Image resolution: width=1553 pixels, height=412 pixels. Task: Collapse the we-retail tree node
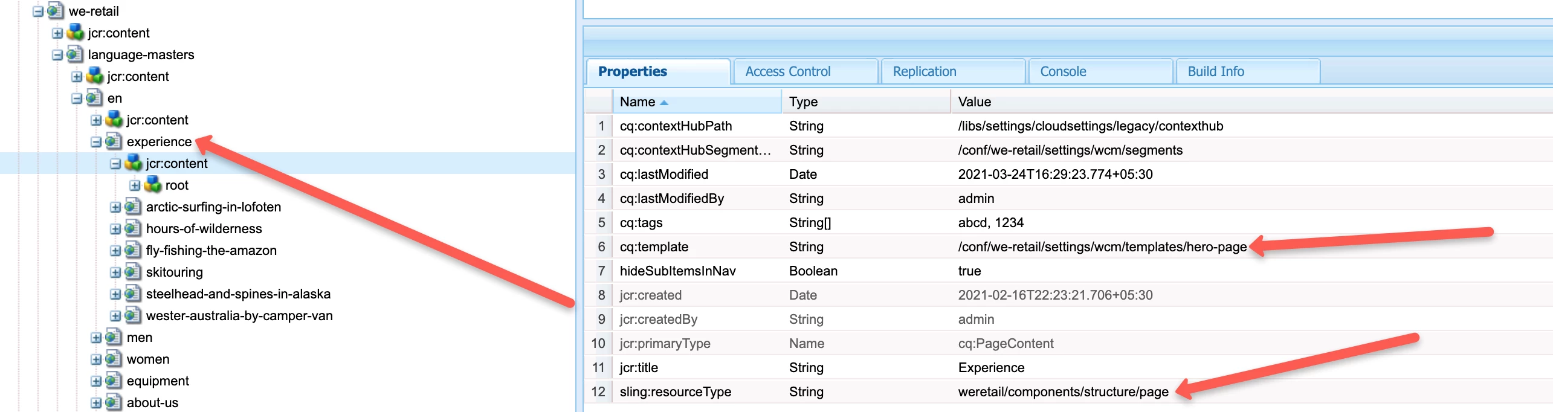[38, 11]
